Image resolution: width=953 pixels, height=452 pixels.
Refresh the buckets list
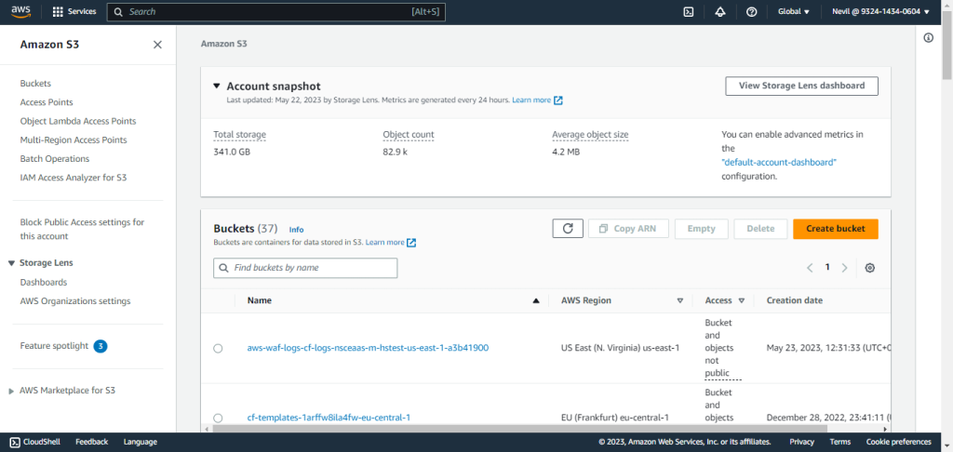[x=568, y=229]
